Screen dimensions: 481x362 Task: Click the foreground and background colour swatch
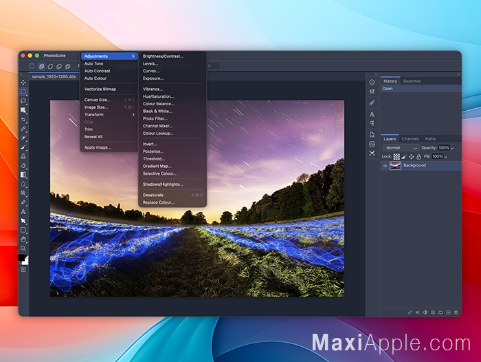23,259
